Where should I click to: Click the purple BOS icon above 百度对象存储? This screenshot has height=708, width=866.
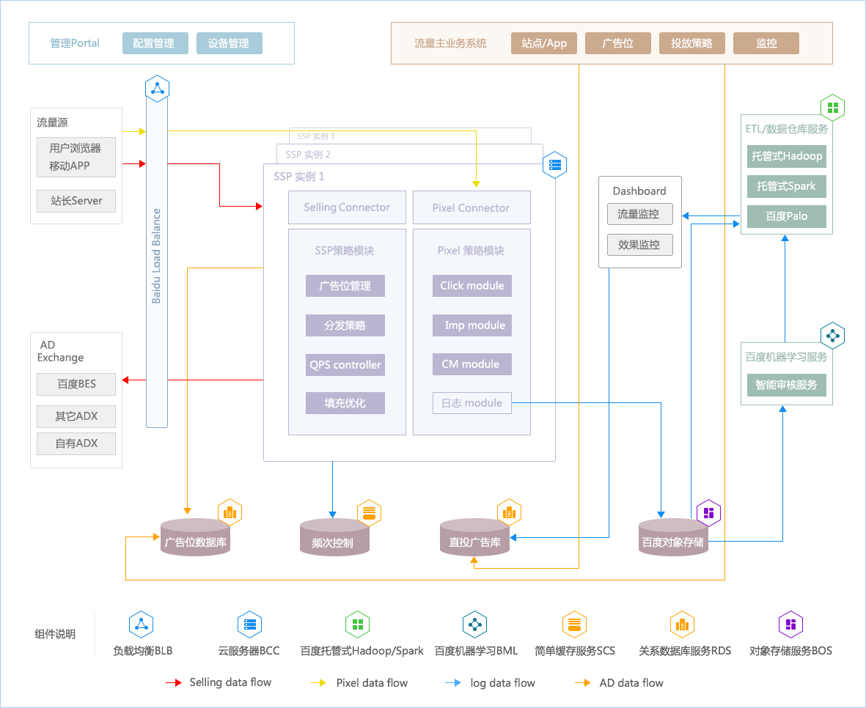pos(708,513)
